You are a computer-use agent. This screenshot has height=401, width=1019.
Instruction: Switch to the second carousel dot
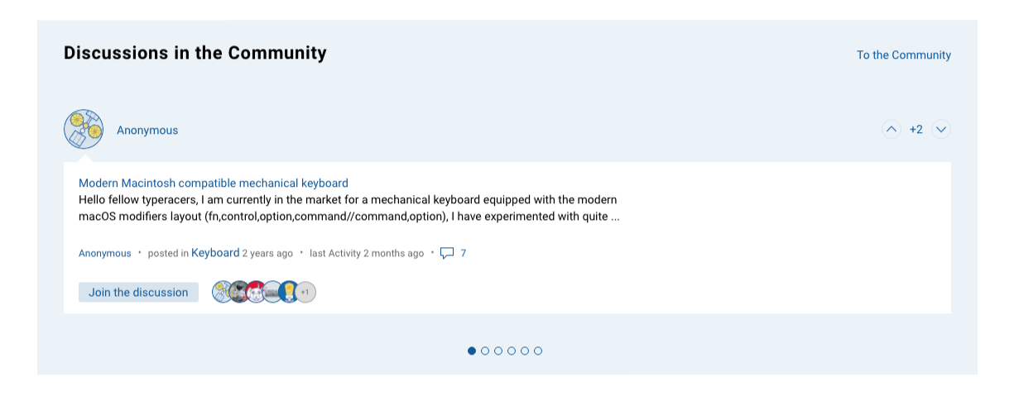[485, 351]
